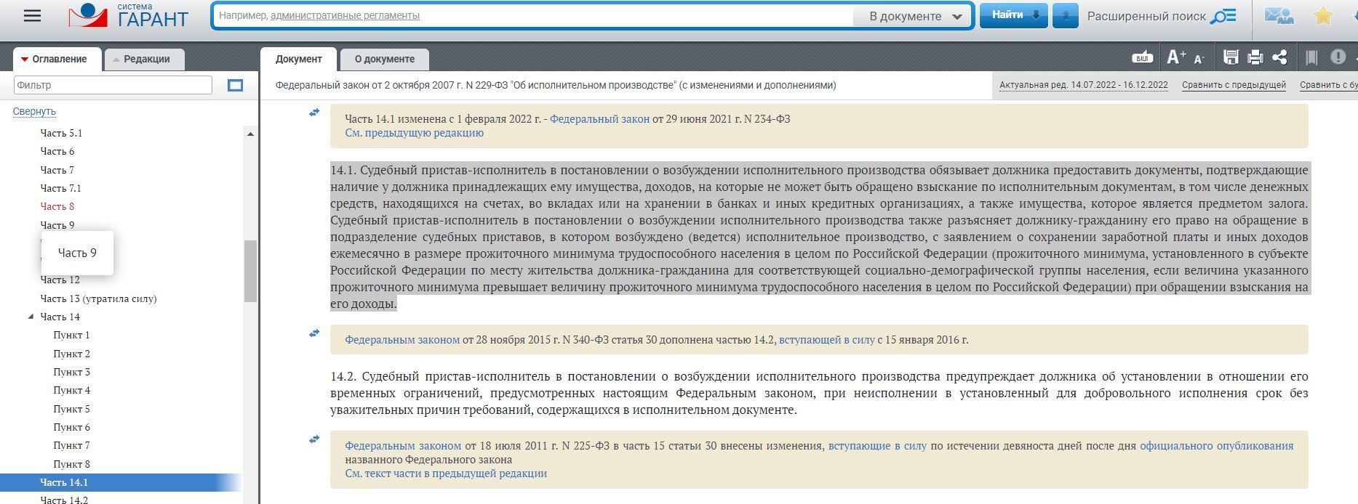This screenshot has height=504, width=1358.
Task: Click comparison arrows beside N 225-ФЗ note
Action: tap(314, 439)
